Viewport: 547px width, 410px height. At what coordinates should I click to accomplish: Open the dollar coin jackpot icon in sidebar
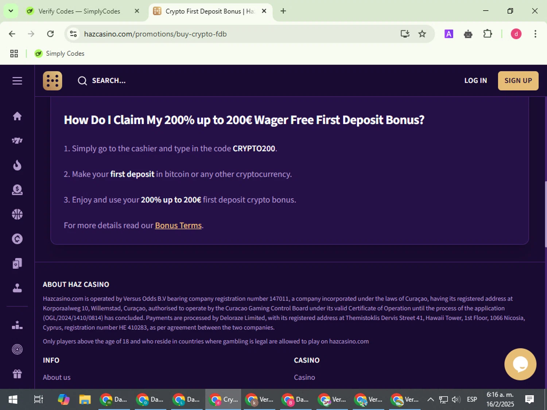pos(17,190)
